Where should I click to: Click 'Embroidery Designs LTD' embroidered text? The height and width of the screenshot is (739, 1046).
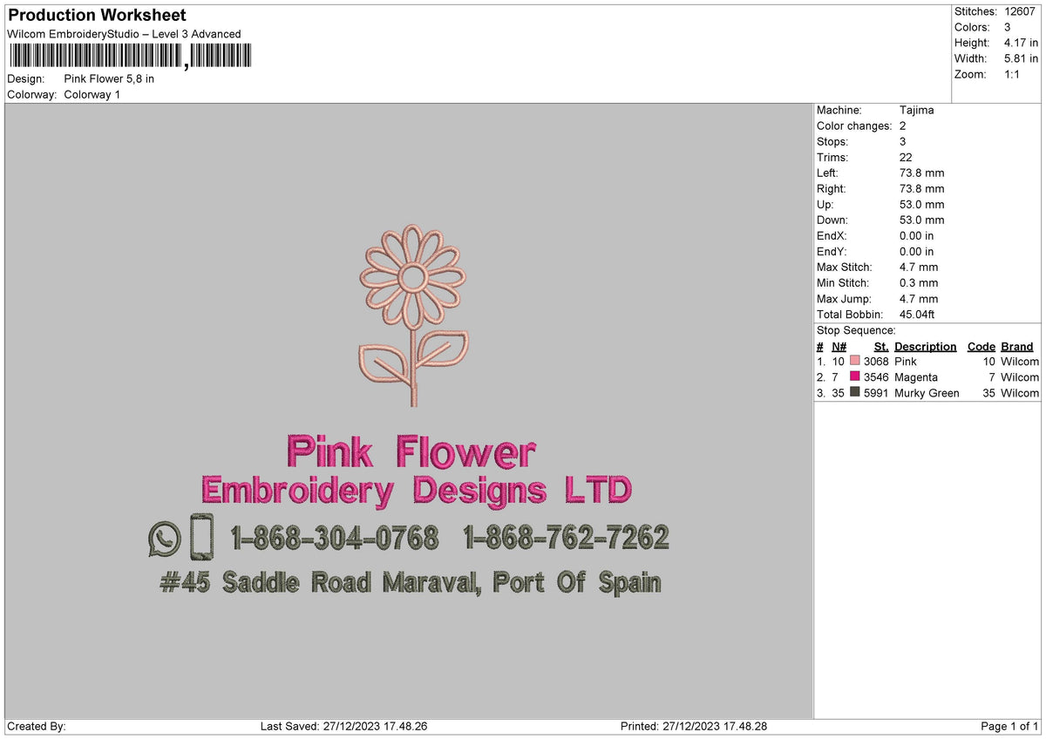click(x=416, y=491)
